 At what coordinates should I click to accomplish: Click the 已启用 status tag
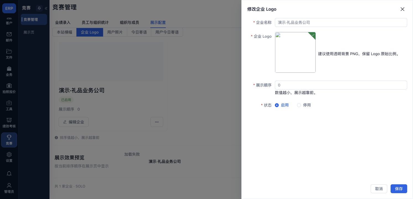[x=66, y=100]
